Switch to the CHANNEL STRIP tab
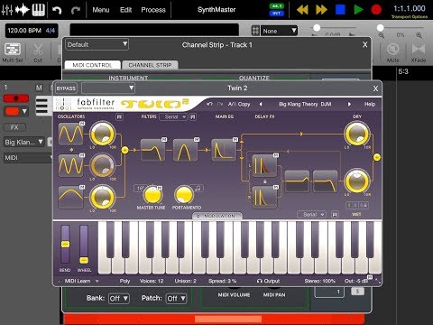The width and height of the screenshot is (433, 325). tap(150, 65)
